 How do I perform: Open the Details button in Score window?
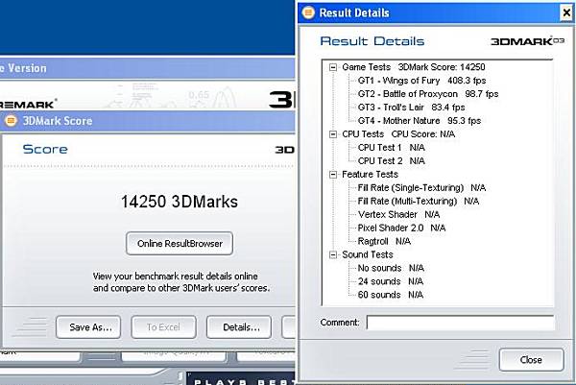click(239, 327)
